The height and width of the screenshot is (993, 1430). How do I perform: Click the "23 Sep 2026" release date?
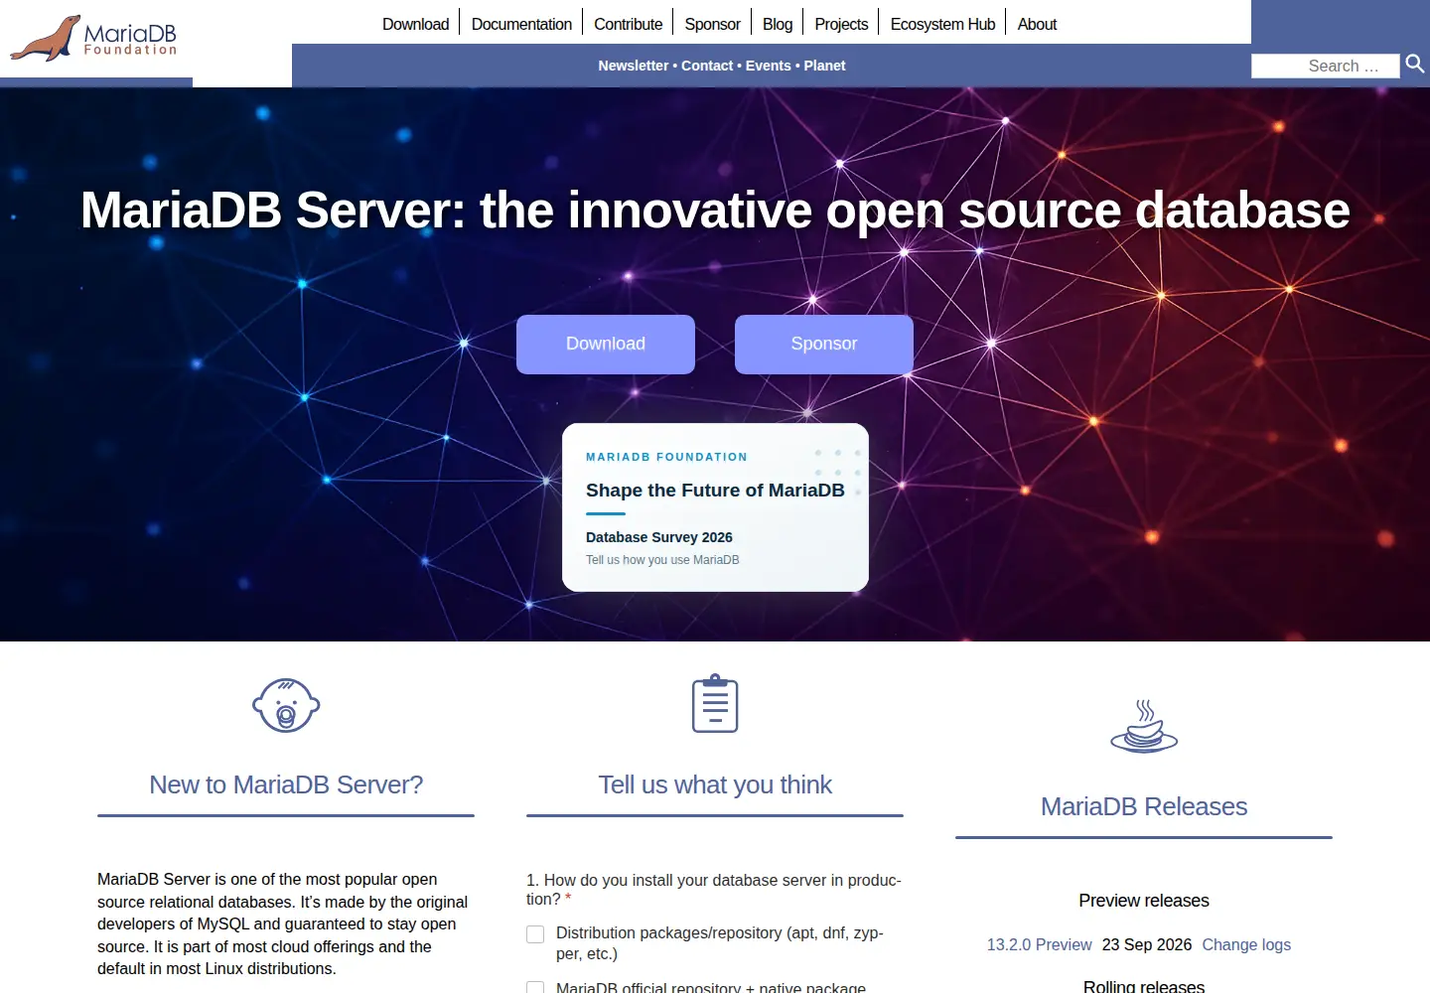click(1147, 944)
